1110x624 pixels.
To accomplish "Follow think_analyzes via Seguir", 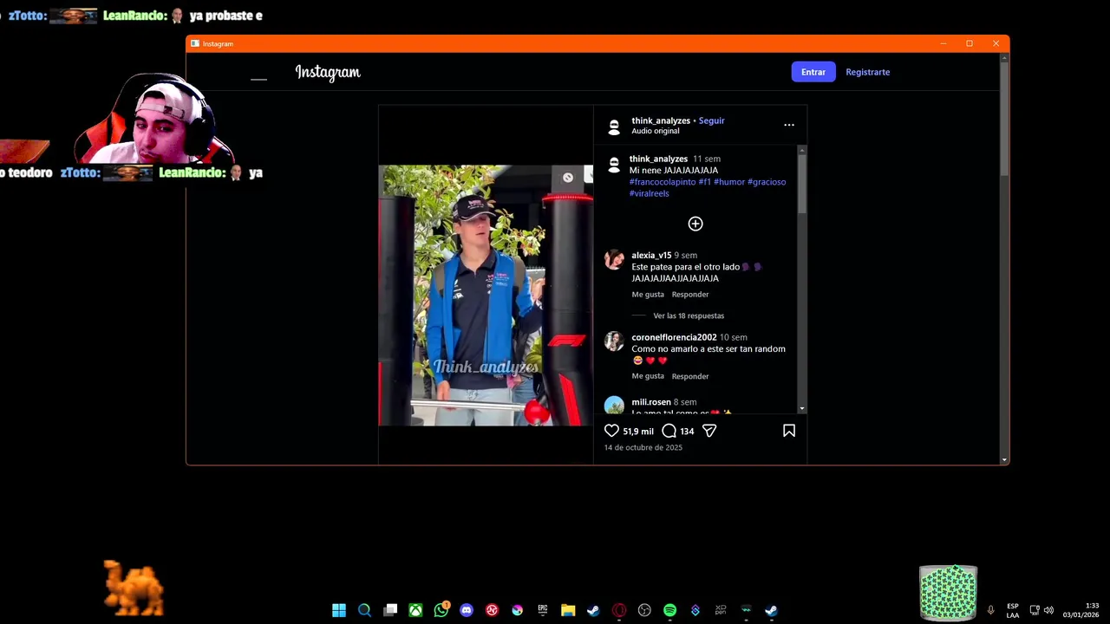I will (711, 120).
